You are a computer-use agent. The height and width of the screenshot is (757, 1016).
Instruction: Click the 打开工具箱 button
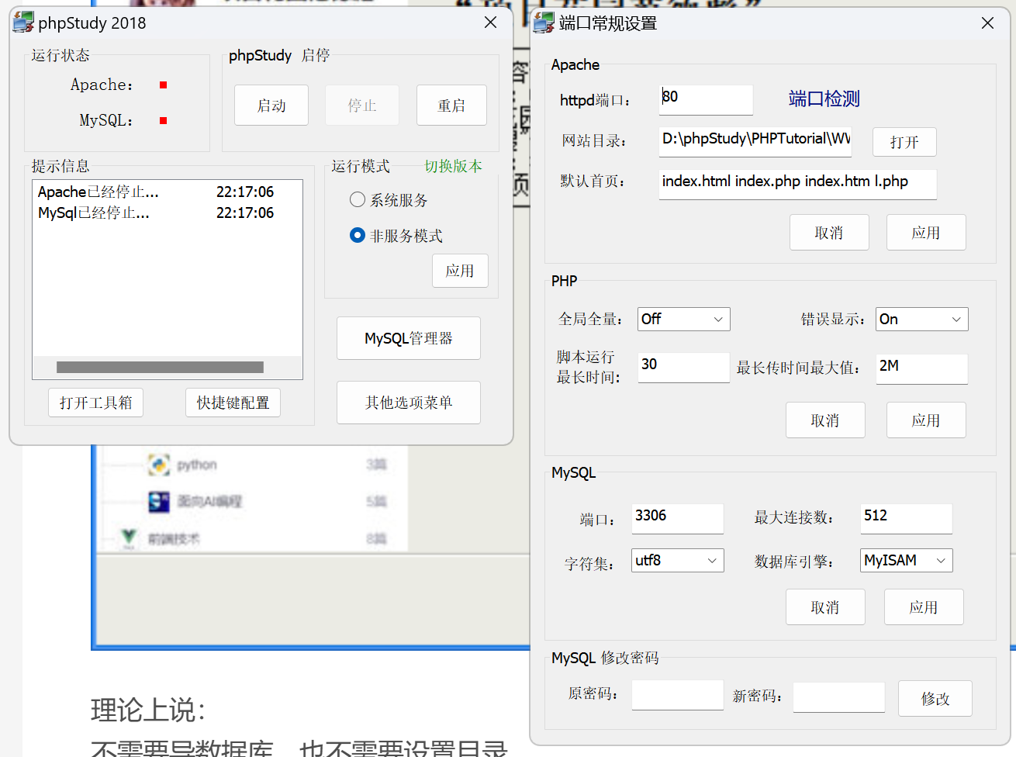coord(96,403)
